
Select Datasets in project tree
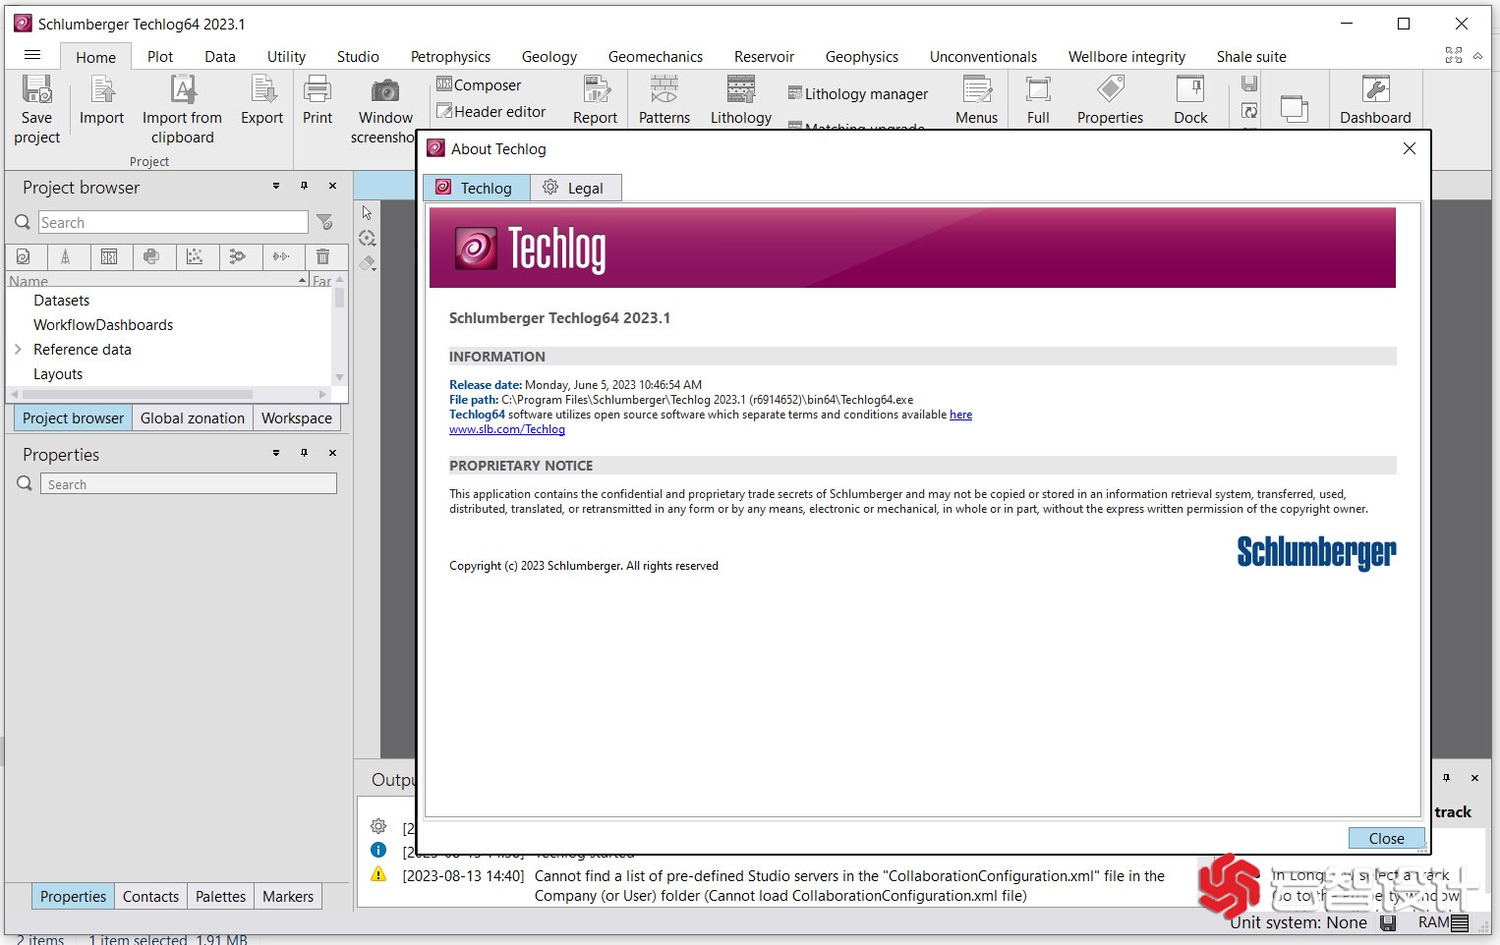click(x=61, y=301)
